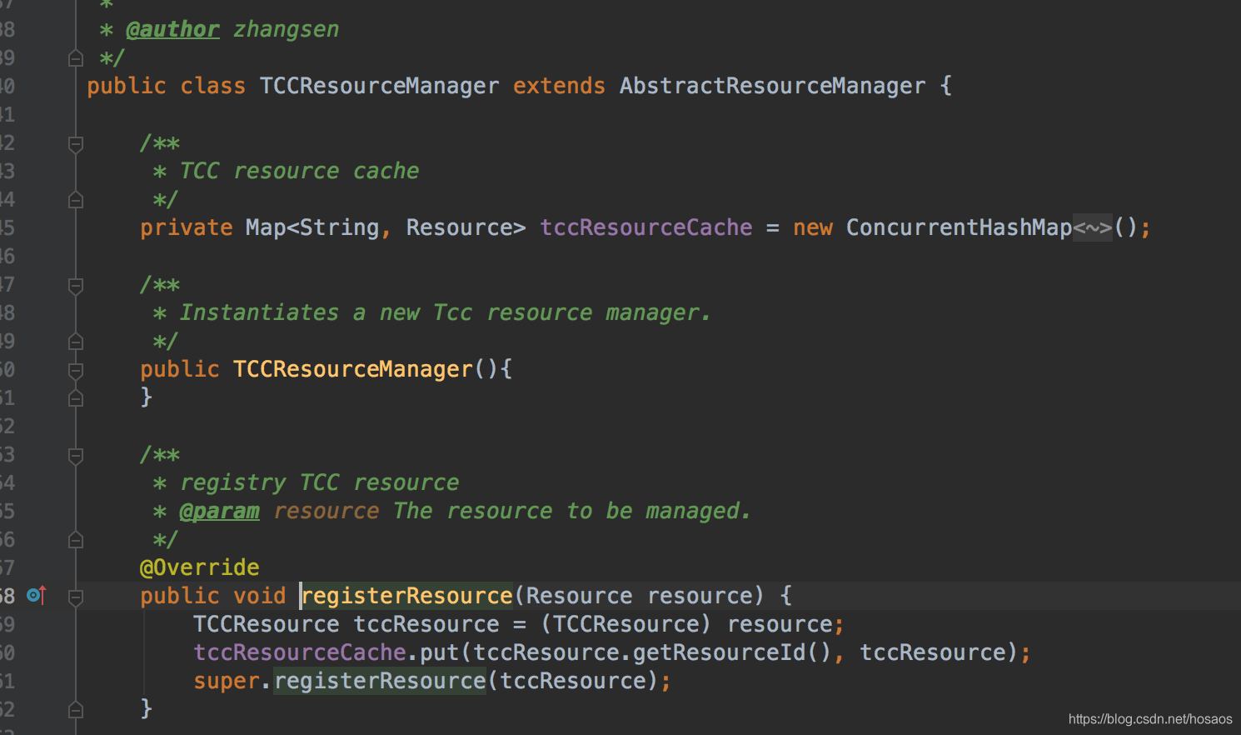Collapse the registry TCC resource Javadoc block
1241x735 pixels.
point(76,456)
